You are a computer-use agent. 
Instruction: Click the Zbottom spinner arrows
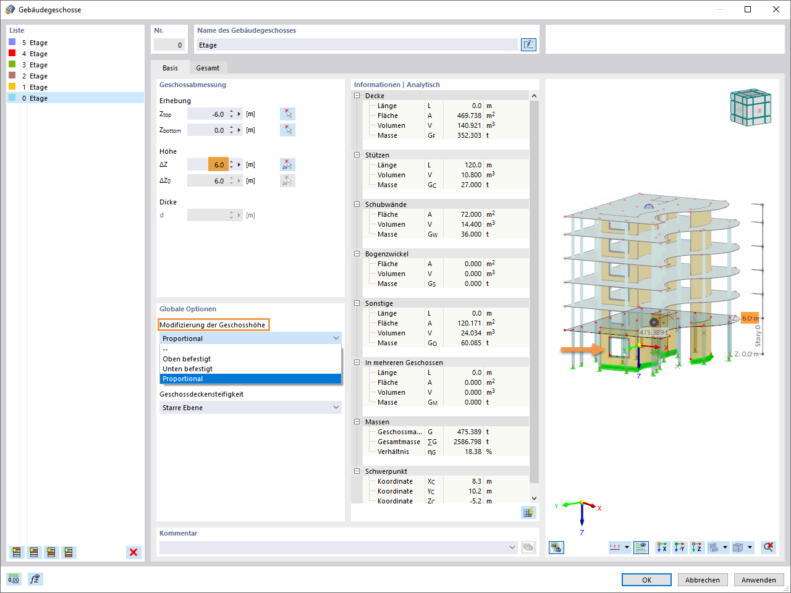pos(231,130)
